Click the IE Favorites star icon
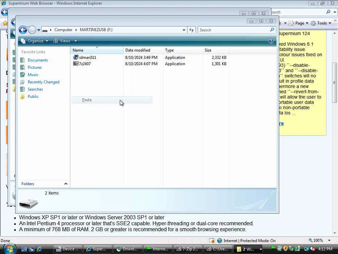Viewport: 338px width, 254px height. [x=5, y=23]
